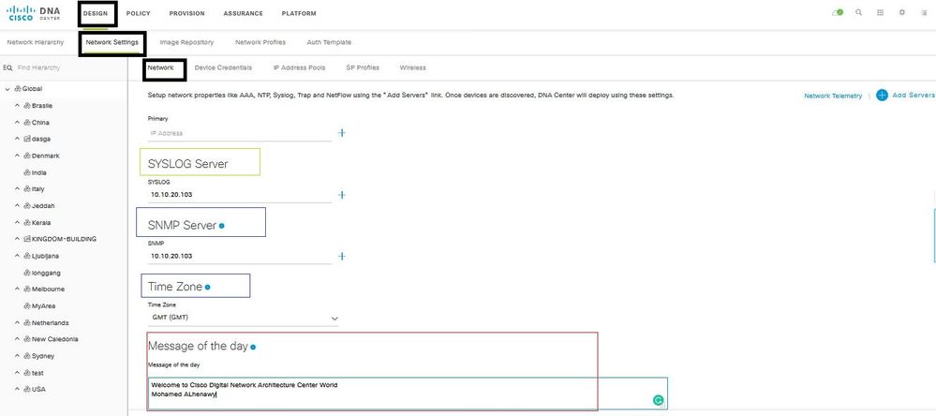Select Ljubljana in the hierarchy tree
This screenshot has height=416, width=936.
(45, 256)
